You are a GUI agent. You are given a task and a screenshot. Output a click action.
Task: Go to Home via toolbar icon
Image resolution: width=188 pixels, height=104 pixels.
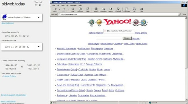pos(88,10)
